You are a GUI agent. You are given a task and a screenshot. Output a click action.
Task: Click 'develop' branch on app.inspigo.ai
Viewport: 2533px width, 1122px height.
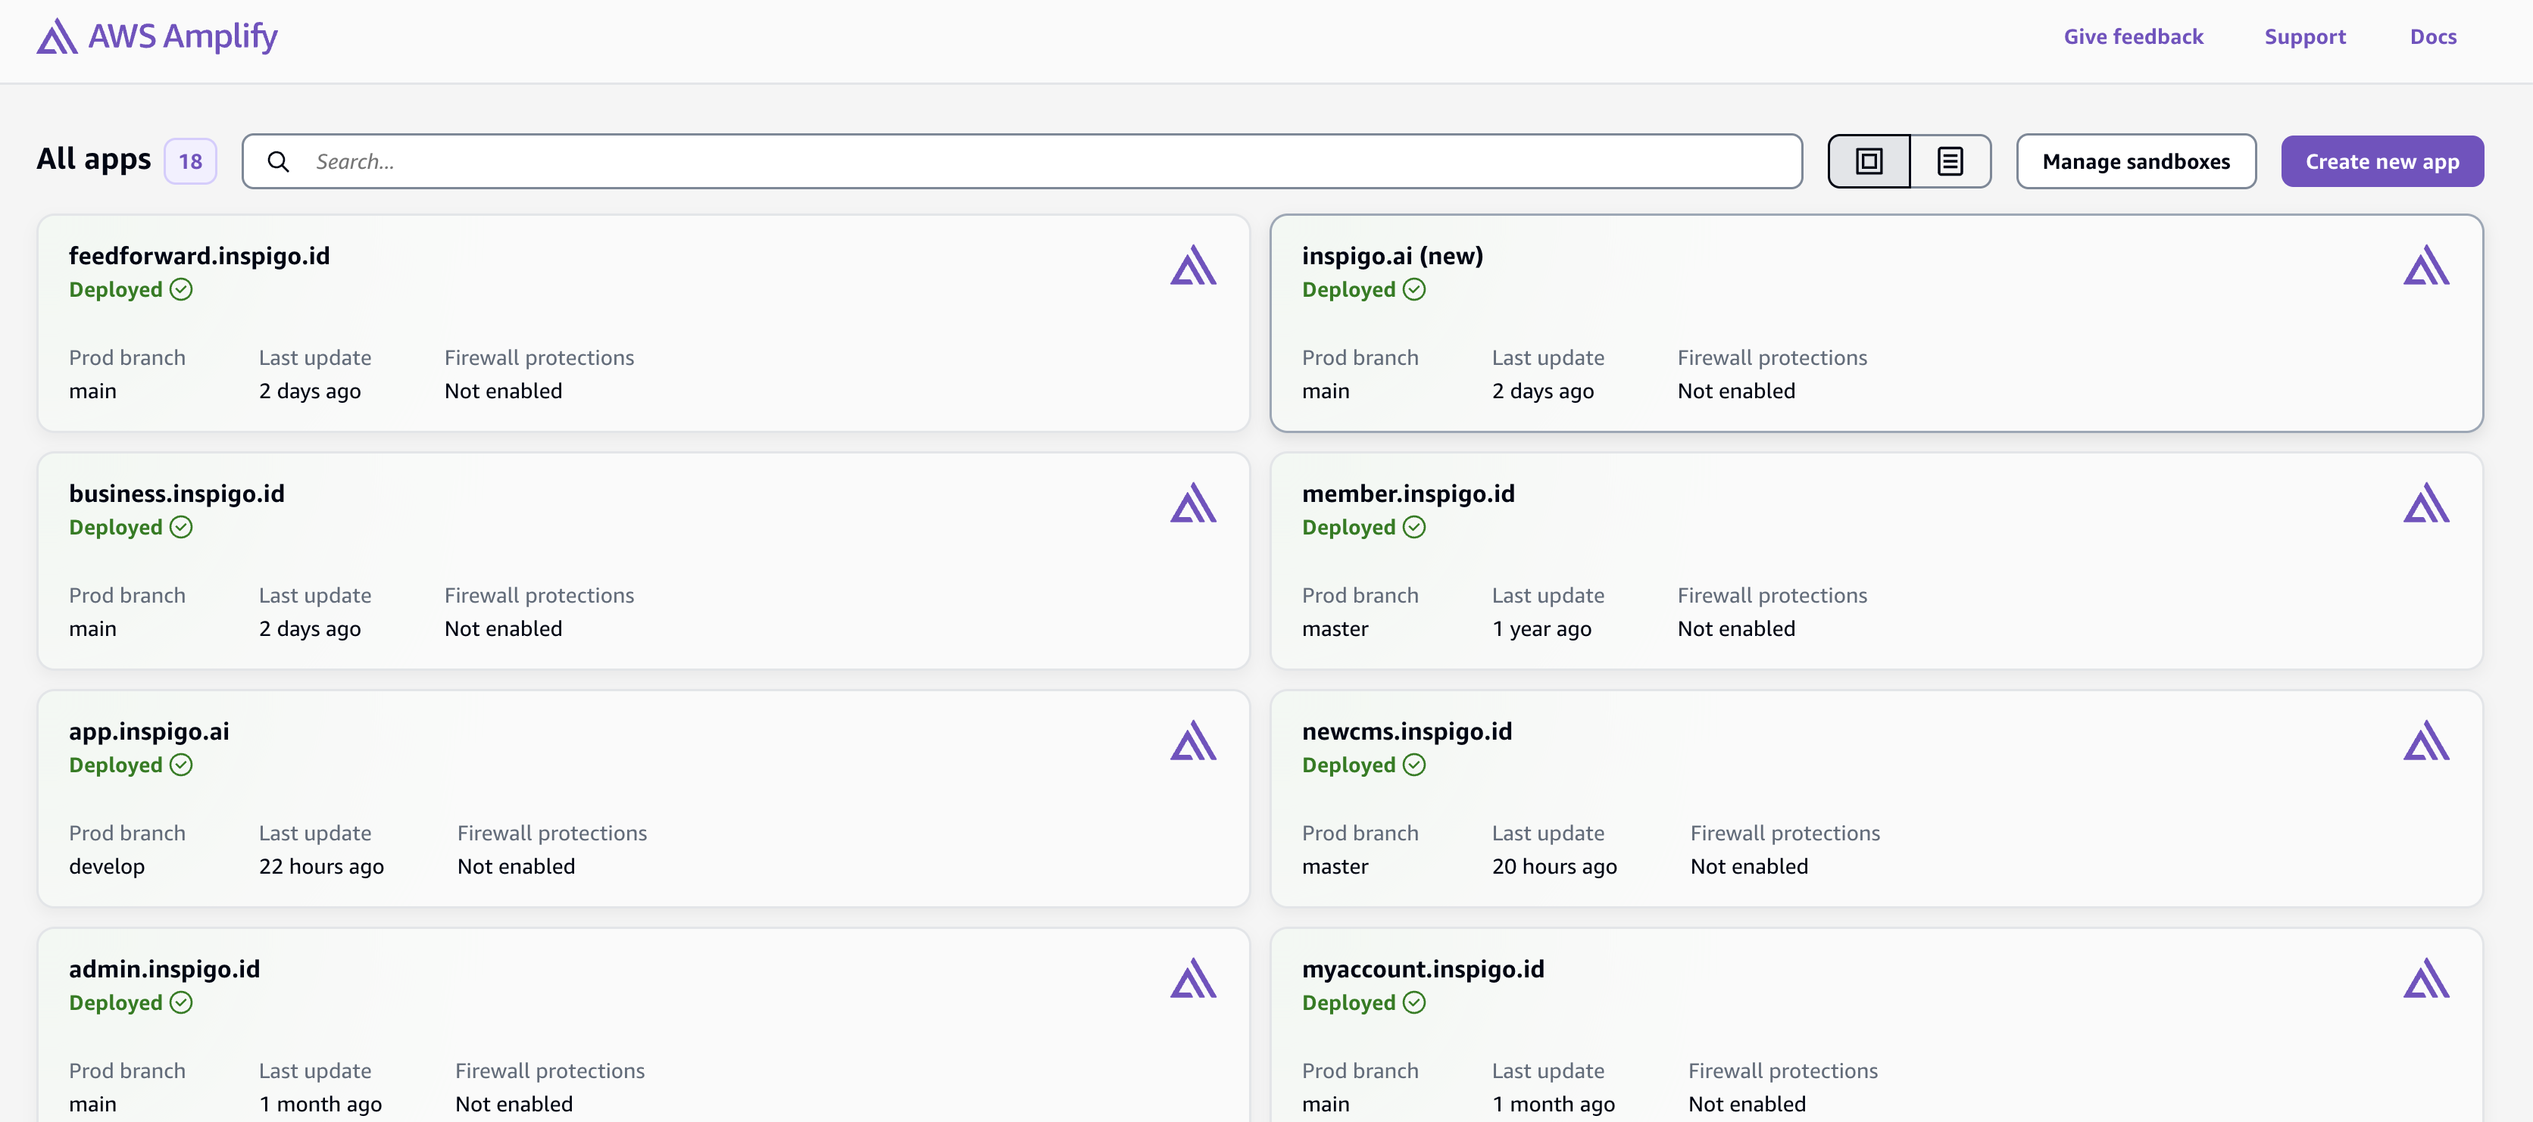click(107, 867)
